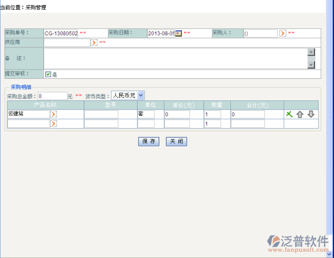The image size is (334, 258).
Task: Click the 采购单号 input field
Action: (61, 33)
